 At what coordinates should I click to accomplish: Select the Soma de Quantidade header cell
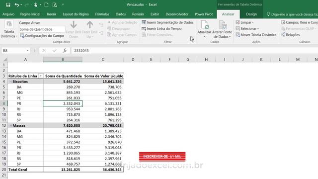pos(63,76)
